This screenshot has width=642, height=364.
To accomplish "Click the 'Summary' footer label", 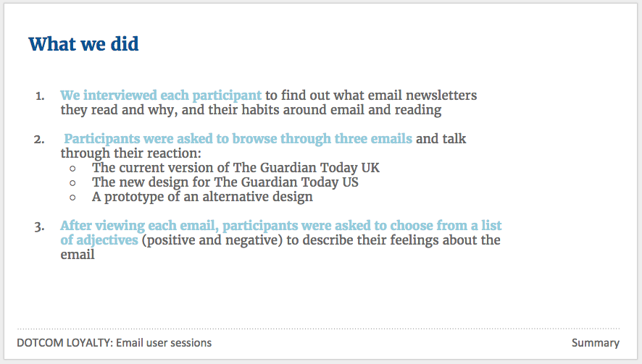I will [596, 343].
